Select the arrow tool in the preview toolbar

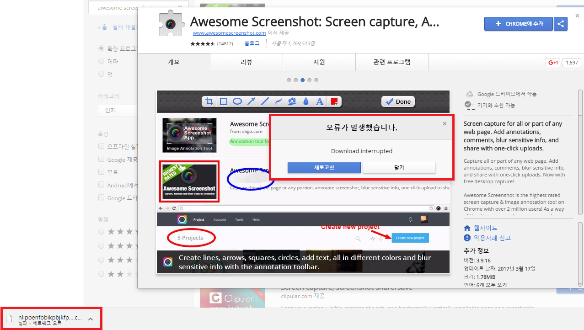(x=251, y=101)
